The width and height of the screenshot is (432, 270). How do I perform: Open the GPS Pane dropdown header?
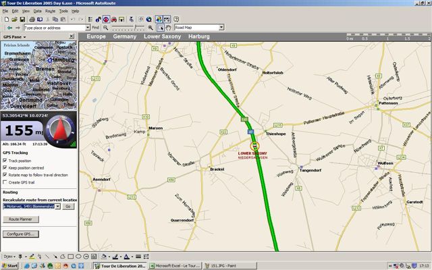(15, 36)
